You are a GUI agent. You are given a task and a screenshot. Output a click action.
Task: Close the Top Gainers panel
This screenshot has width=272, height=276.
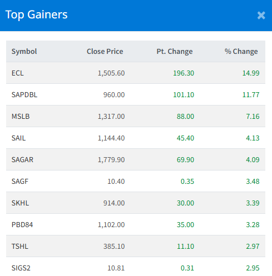point(261,16)
